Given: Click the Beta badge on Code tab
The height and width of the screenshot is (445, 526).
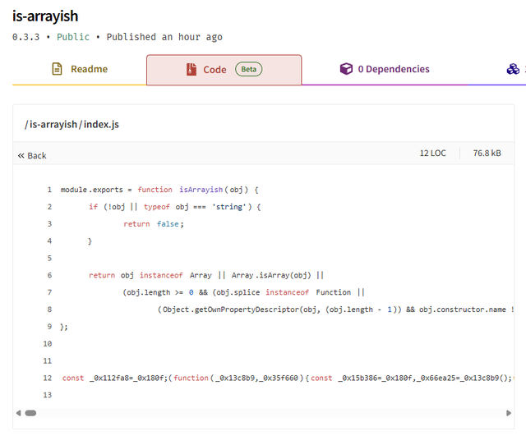Looking at the screenshot, I should pyautogui.click(x=248, y=69).
